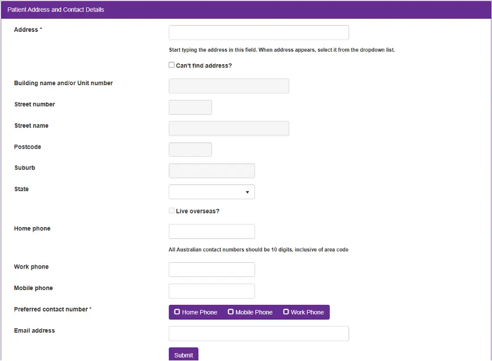Click the State dropdown arrow

coord(248,192)
